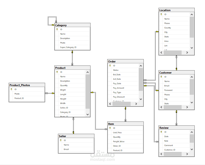The image size is (205, 165).
Task: Select the Item table title bar
Action: point(125,124)
